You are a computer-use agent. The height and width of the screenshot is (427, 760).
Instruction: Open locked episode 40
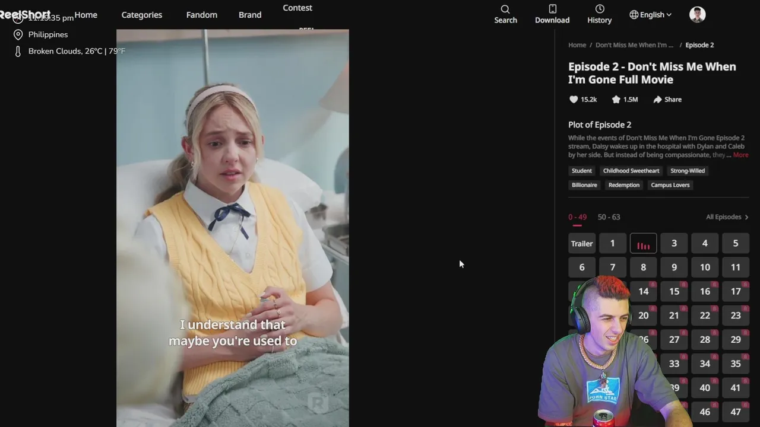click(705, 388)
